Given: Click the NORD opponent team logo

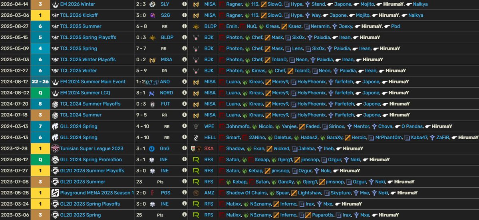Looking at the screenshot, I should click(x=151, y=93).
